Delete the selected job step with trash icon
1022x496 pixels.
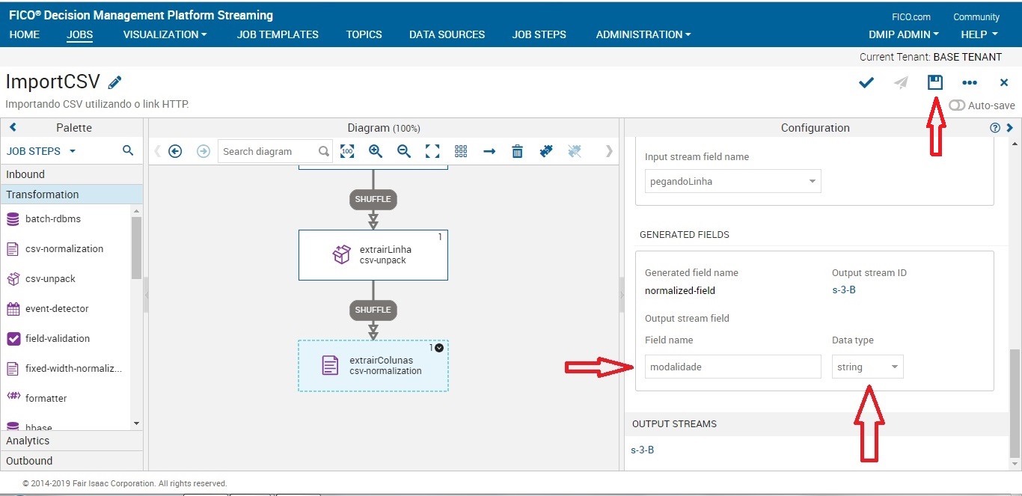tap(517, 151)
